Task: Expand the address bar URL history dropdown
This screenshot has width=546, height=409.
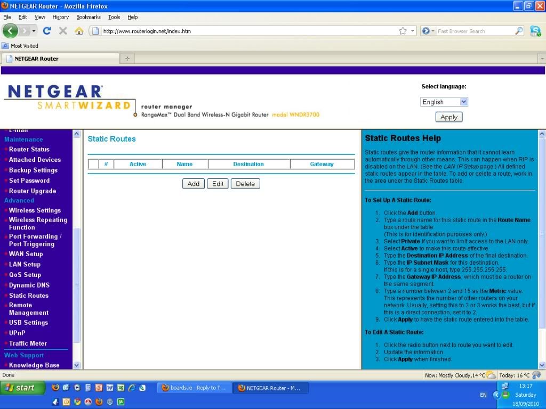Action: coord(413,31)
